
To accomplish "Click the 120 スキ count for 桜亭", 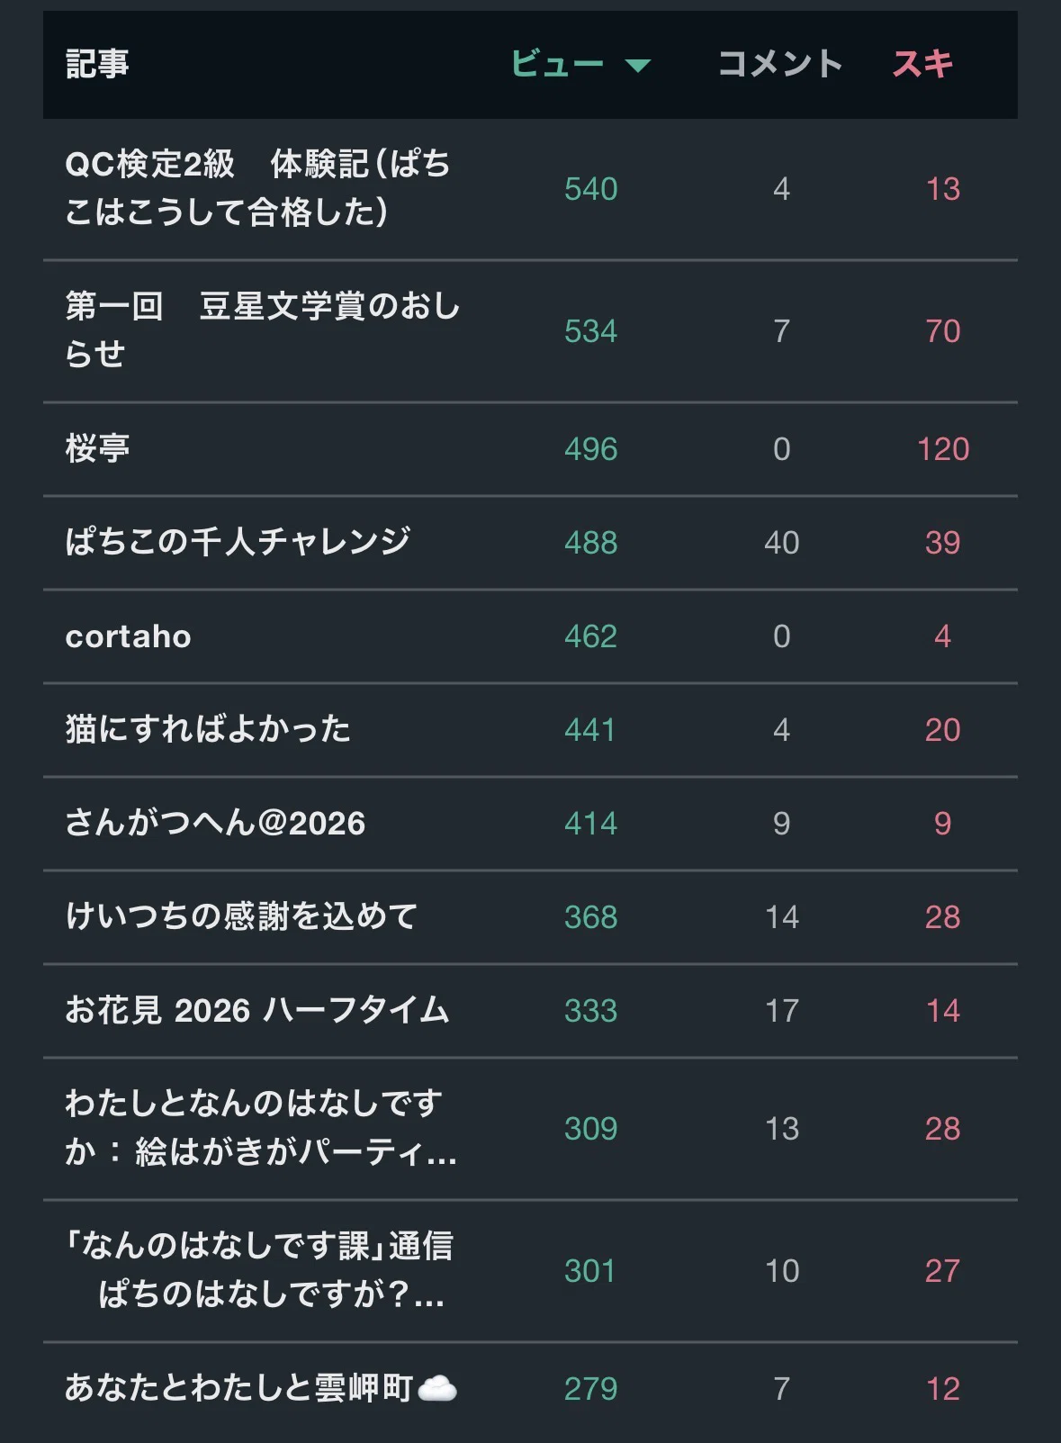I will 943,449.
